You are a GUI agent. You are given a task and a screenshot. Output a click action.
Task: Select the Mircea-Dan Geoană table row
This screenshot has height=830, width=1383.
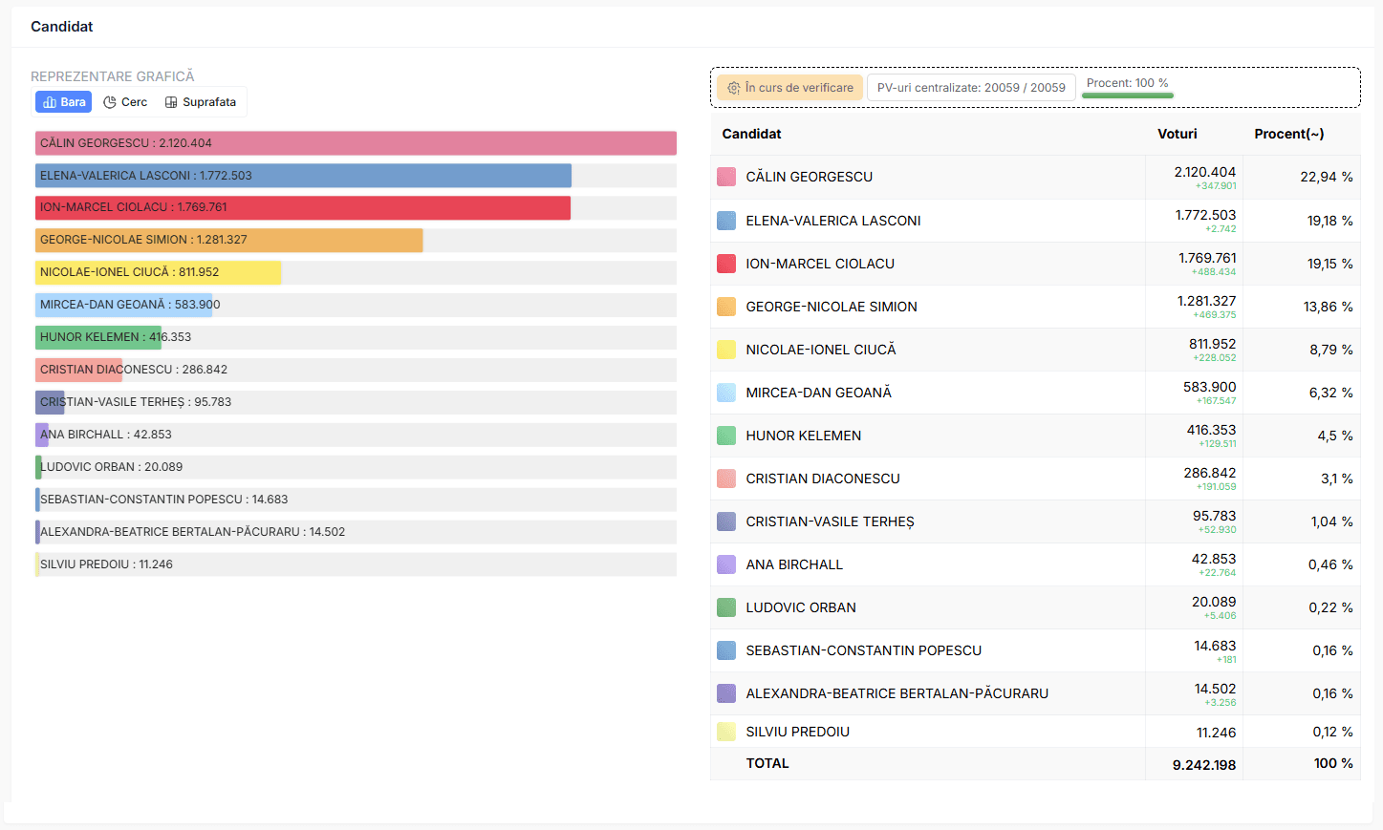pyautogui.click(x=1035, y=393)
